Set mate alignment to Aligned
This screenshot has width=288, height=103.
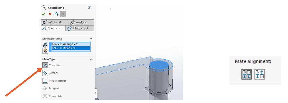point(247,74)
